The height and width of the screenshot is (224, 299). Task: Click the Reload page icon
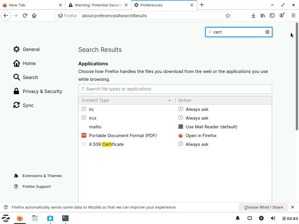pyautogui.click(x=25, y=16)
